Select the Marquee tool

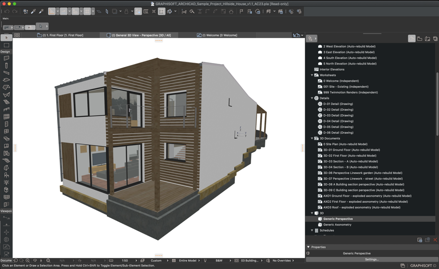(7, 45)
